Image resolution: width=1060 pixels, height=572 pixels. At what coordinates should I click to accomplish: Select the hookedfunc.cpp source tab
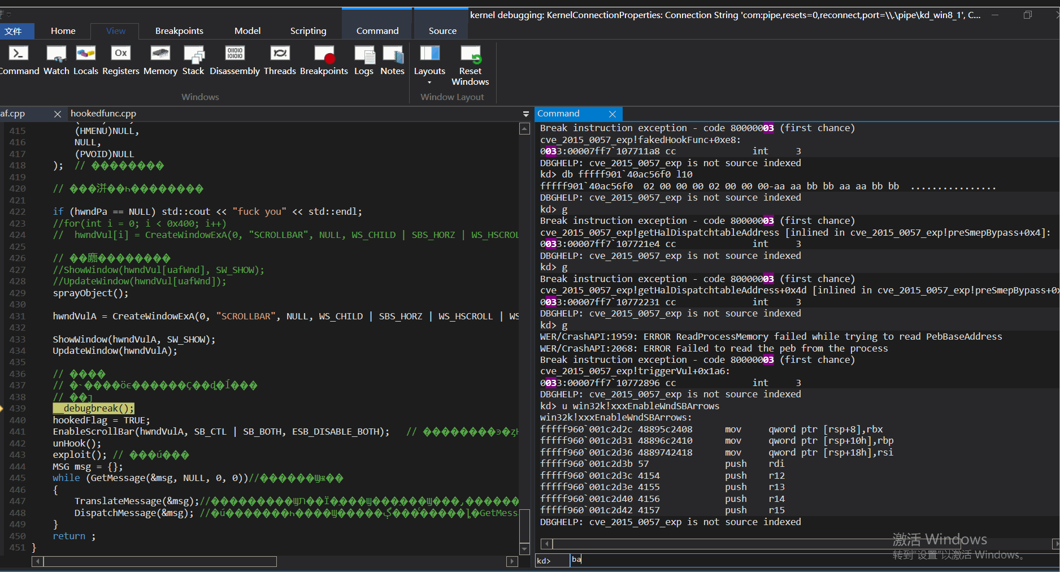[x=103, y=114]
